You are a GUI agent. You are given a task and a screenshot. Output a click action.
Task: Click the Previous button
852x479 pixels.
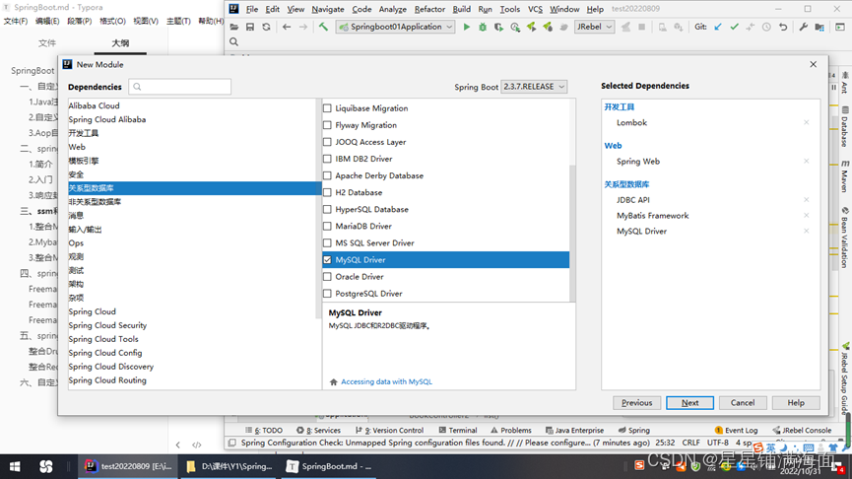637,403
